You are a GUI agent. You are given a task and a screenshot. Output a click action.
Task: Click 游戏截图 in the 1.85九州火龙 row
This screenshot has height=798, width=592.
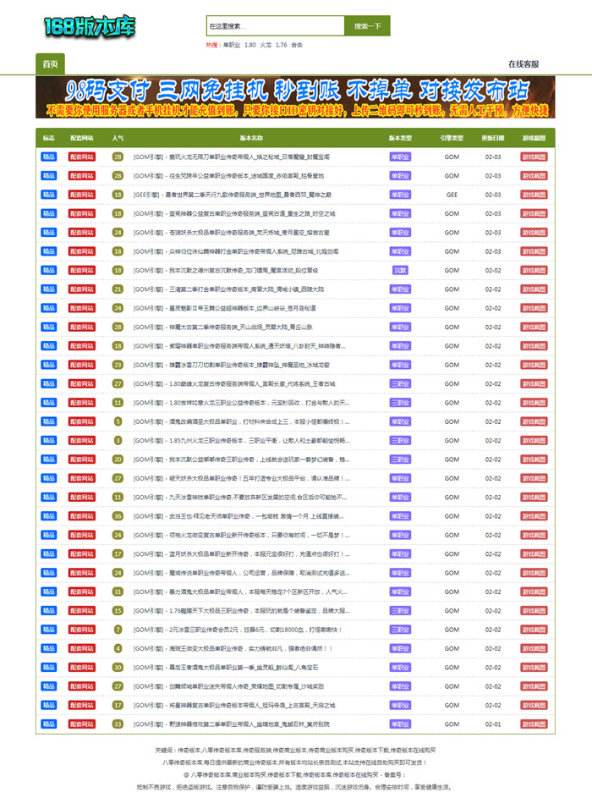[534, 440]
